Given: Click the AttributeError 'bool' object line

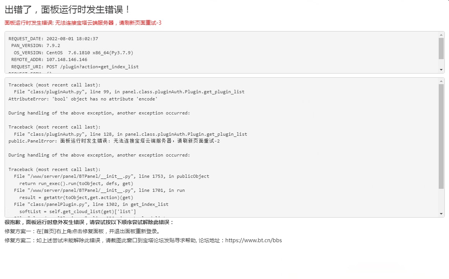Looking at the screenshot, I should [83, 99].
